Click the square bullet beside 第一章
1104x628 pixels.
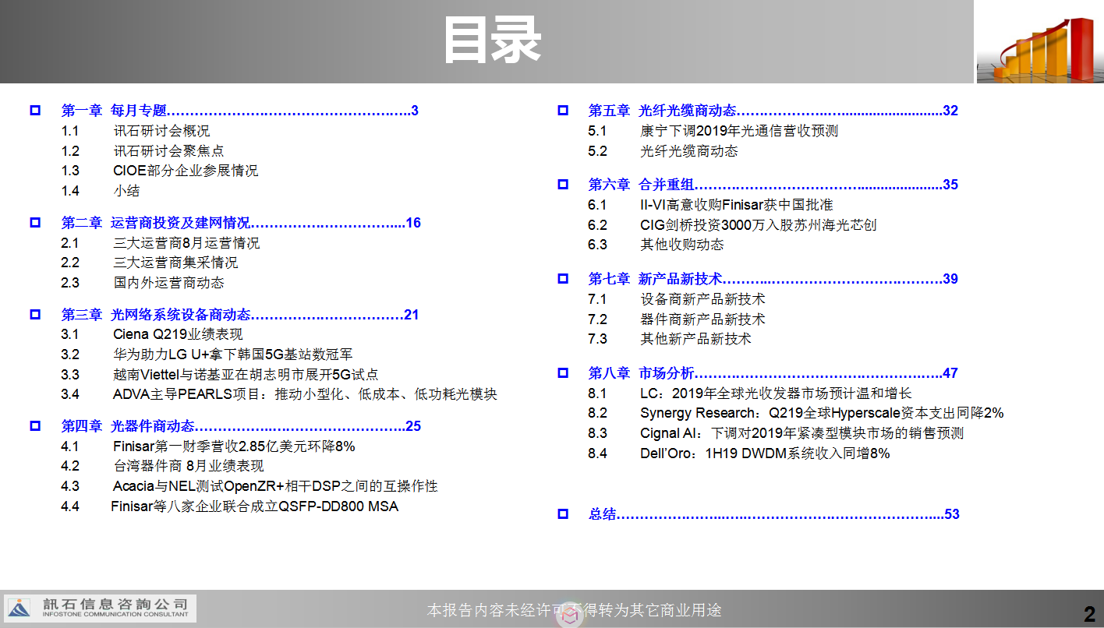[35, 111]
